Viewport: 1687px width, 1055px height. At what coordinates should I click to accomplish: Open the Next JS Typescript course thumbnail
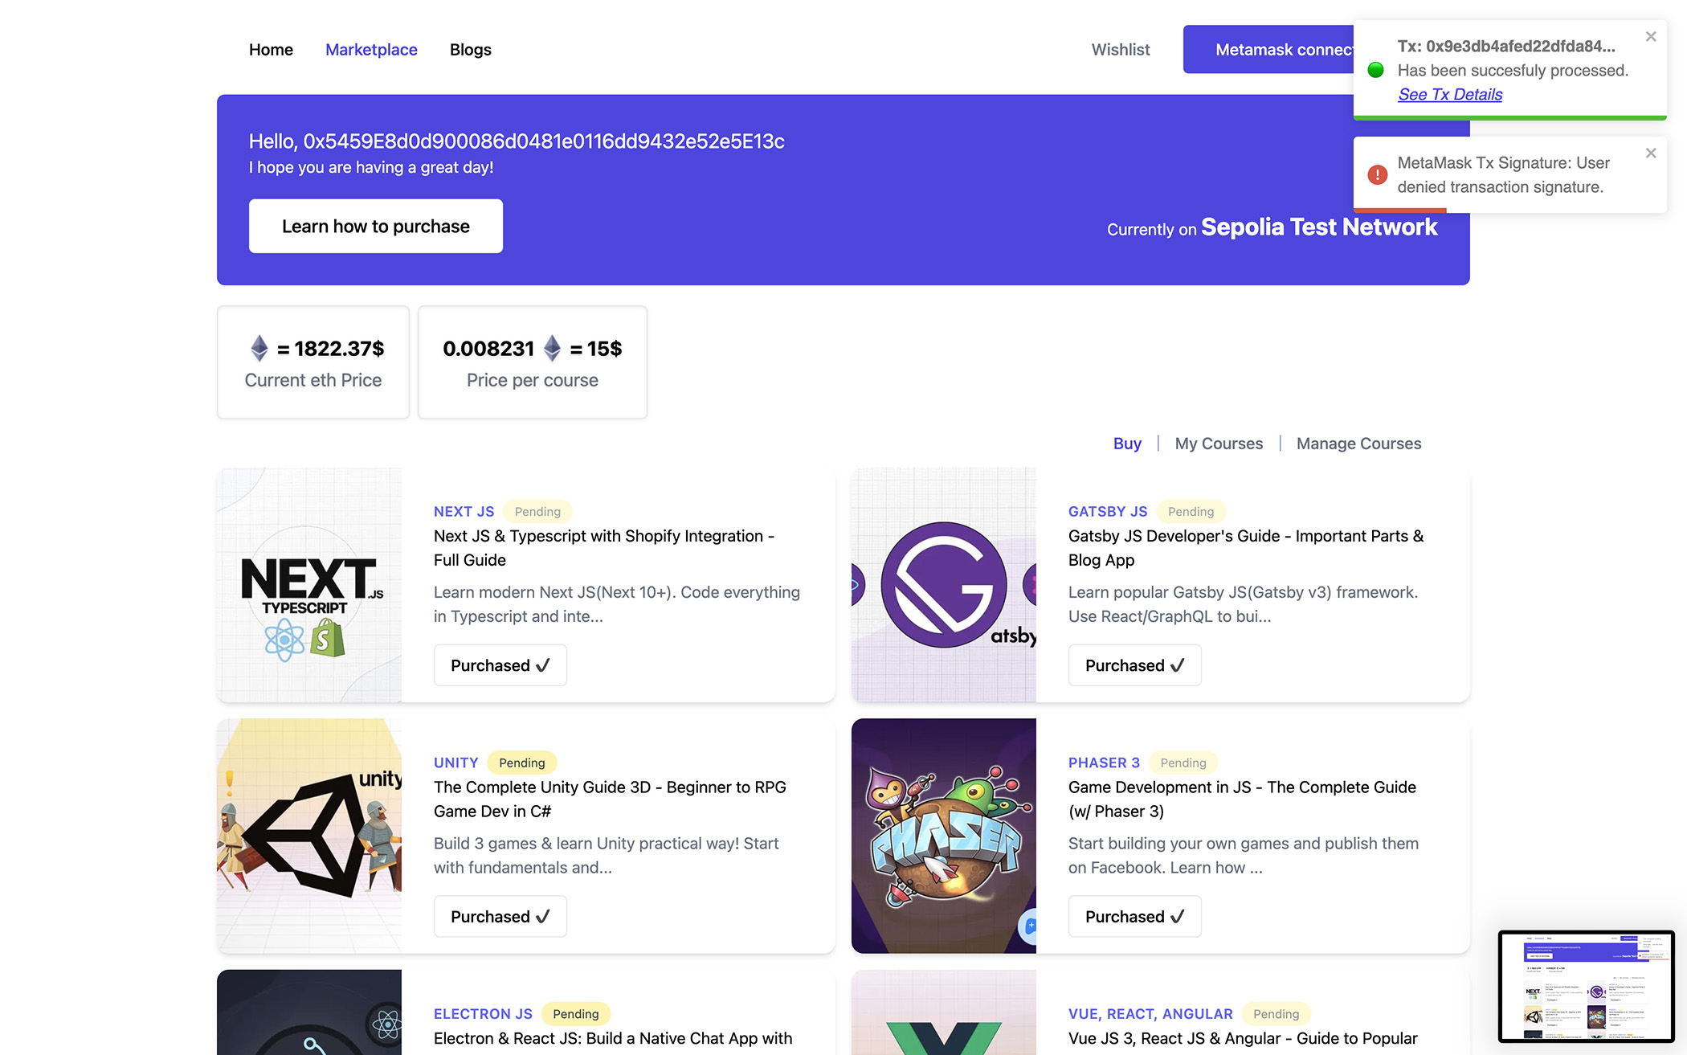(309, 585)
